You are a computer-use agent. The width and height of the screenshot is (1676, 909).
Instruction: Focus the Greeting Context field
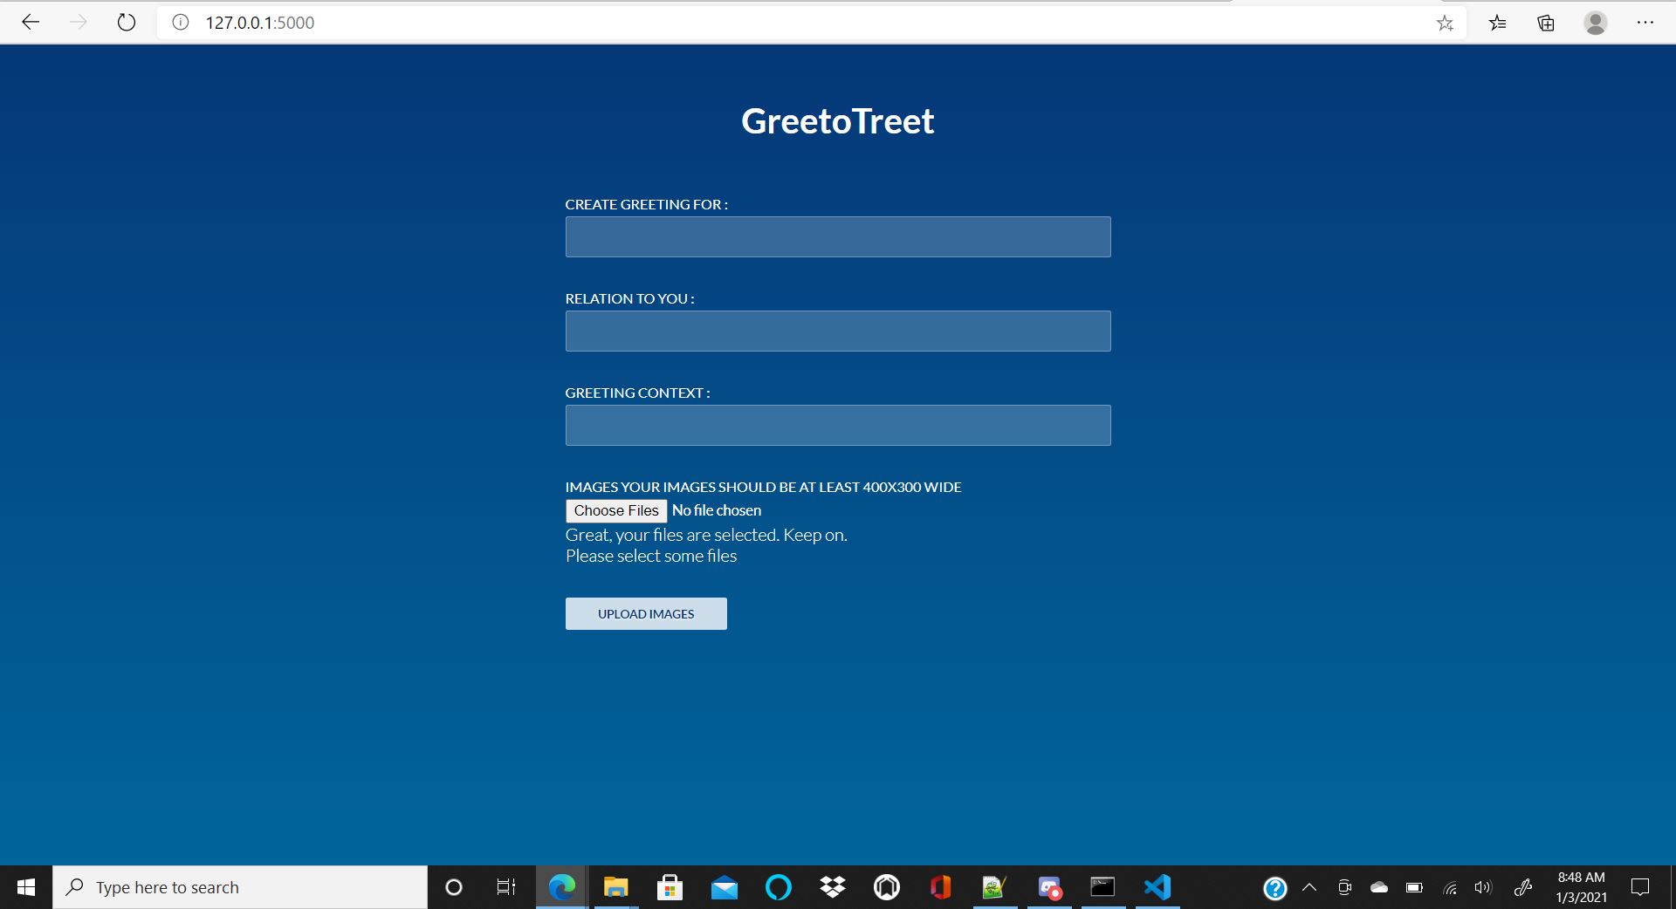coord(838,426)
